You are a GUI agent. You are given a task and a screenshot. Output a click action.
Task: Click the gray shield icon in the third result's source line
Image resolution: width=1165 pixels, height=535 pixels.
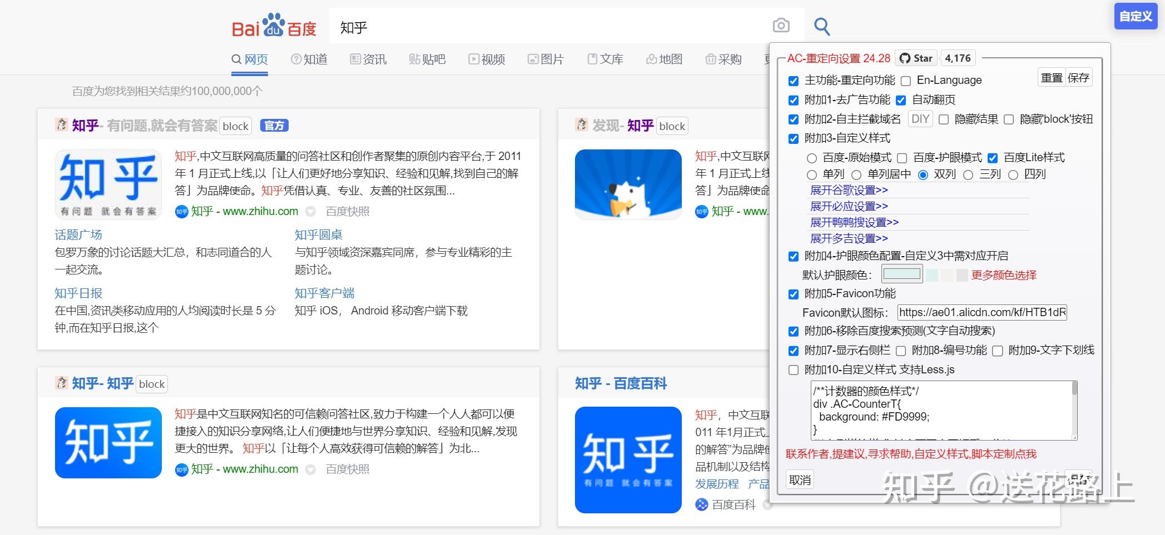coord(311,469)
